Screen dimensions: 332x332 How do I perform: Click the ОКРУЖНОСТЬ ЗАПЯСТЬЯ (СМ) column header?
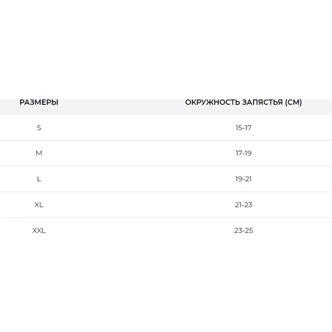(244, 102)
